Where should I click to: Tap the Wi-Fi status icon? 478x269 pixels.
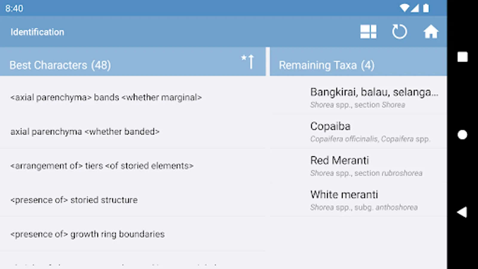point(404,8)
